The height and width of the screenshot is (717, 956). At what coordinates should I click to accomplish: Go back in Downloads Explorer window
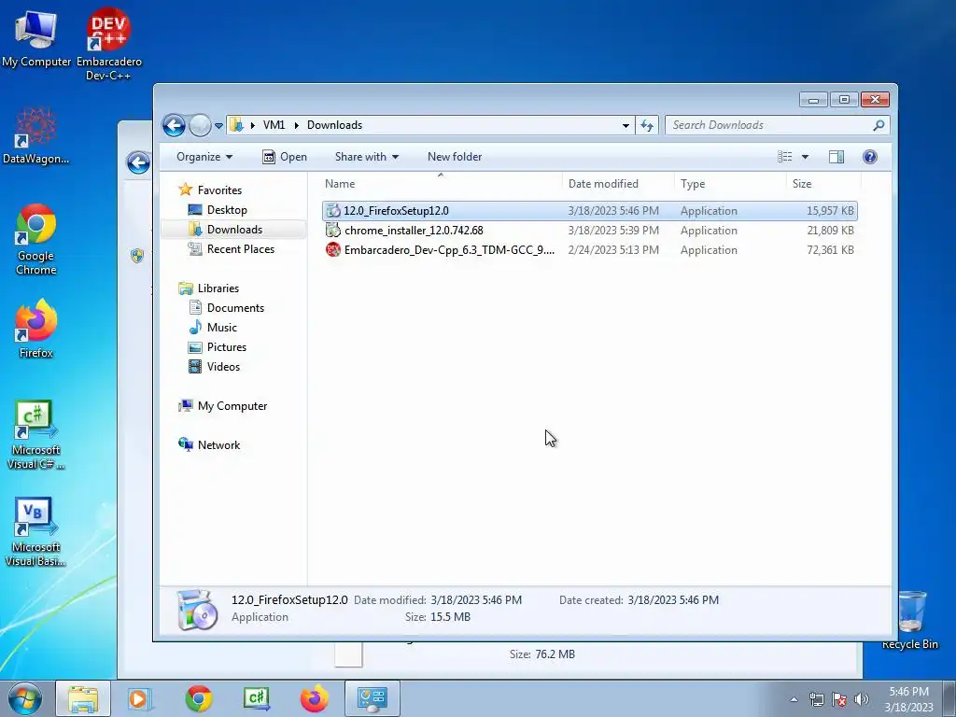tap(174, 126)
